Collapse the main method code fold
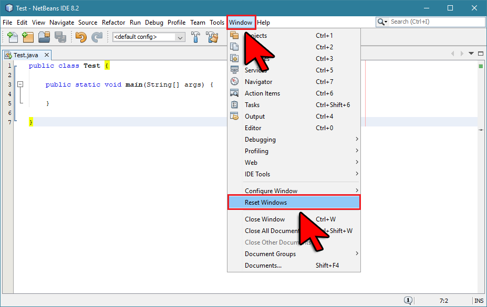The width and height of the screenshot is (487, 307). click(20, 84)
